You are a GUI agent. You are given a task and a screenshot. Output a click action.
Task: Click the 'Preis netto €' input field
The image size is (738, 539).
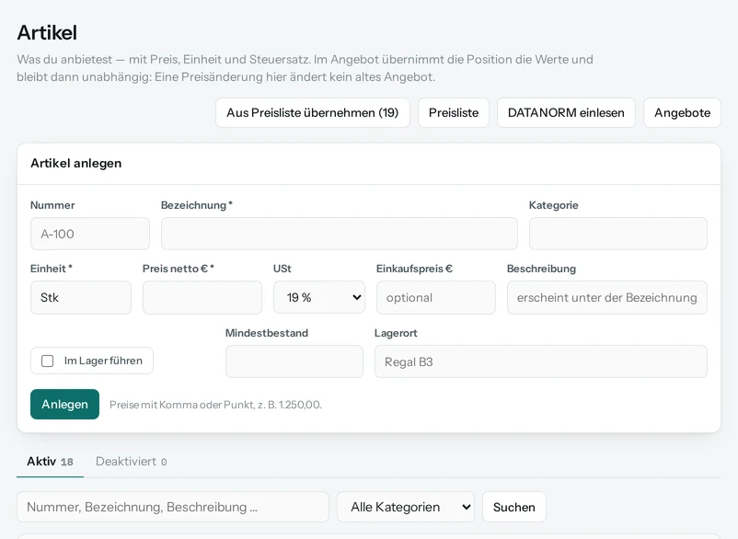[x=202, y=297]
